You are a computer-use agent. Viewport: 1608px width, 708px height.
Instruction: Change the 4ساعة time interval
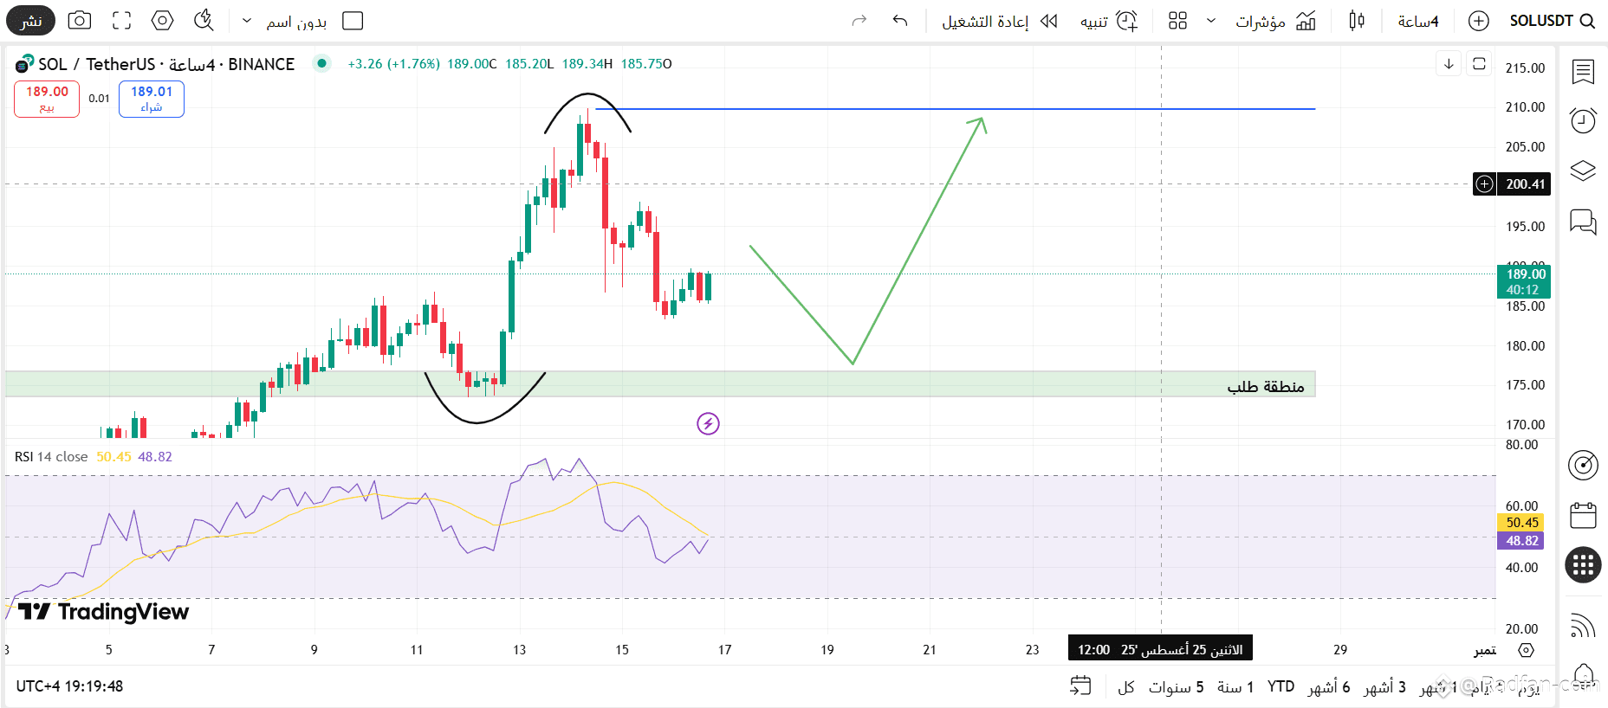[x=1418, y=21]
